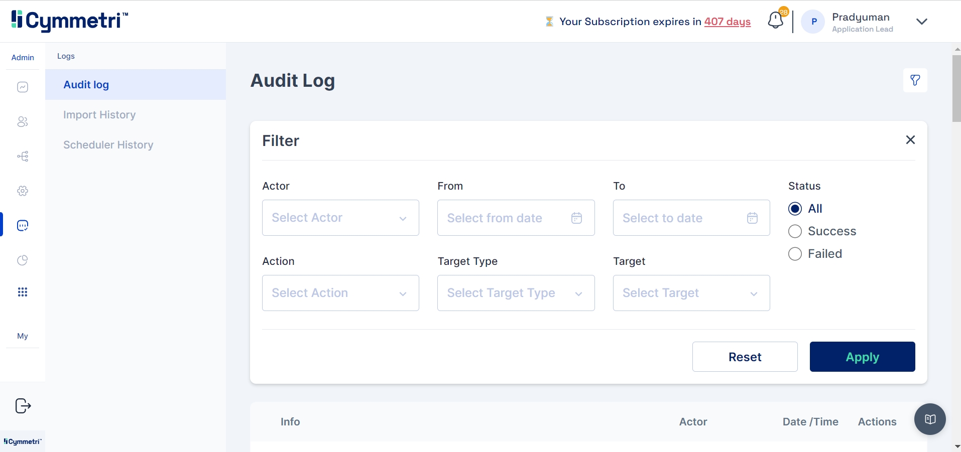Expand the Select Target Type dropdown
Screen dimensions: 961x452
pos(516,293)
